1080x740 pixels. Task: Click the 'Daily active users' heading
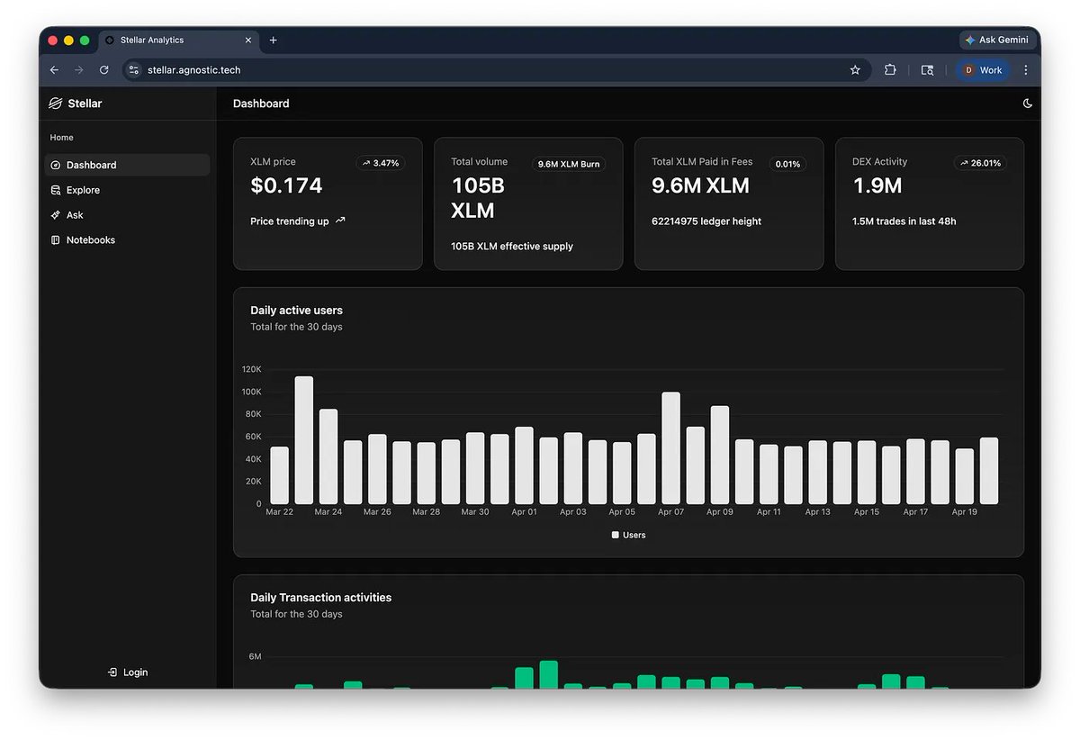296,311
